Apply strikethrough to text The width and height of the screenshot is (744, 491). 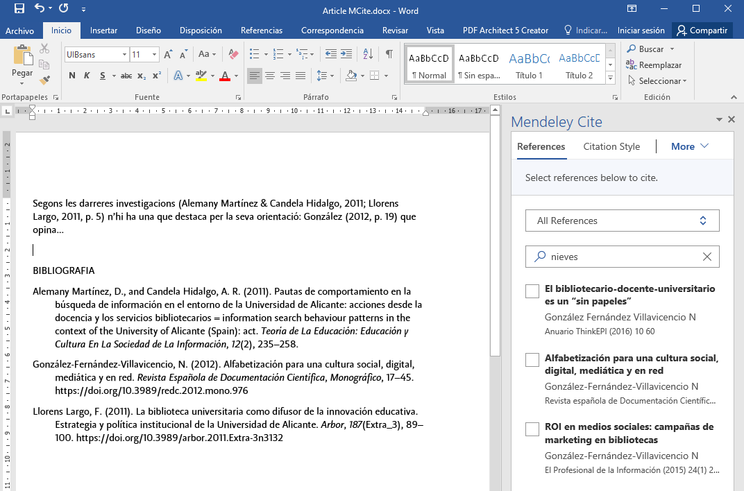tap(126, 76)
